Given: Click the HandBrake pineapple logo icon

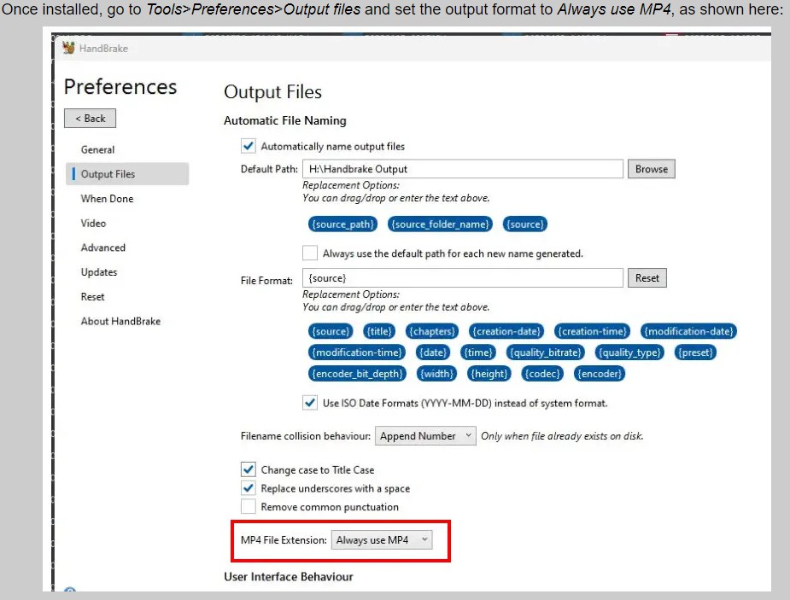Looking at the screenshot, I should click(68, 48).
